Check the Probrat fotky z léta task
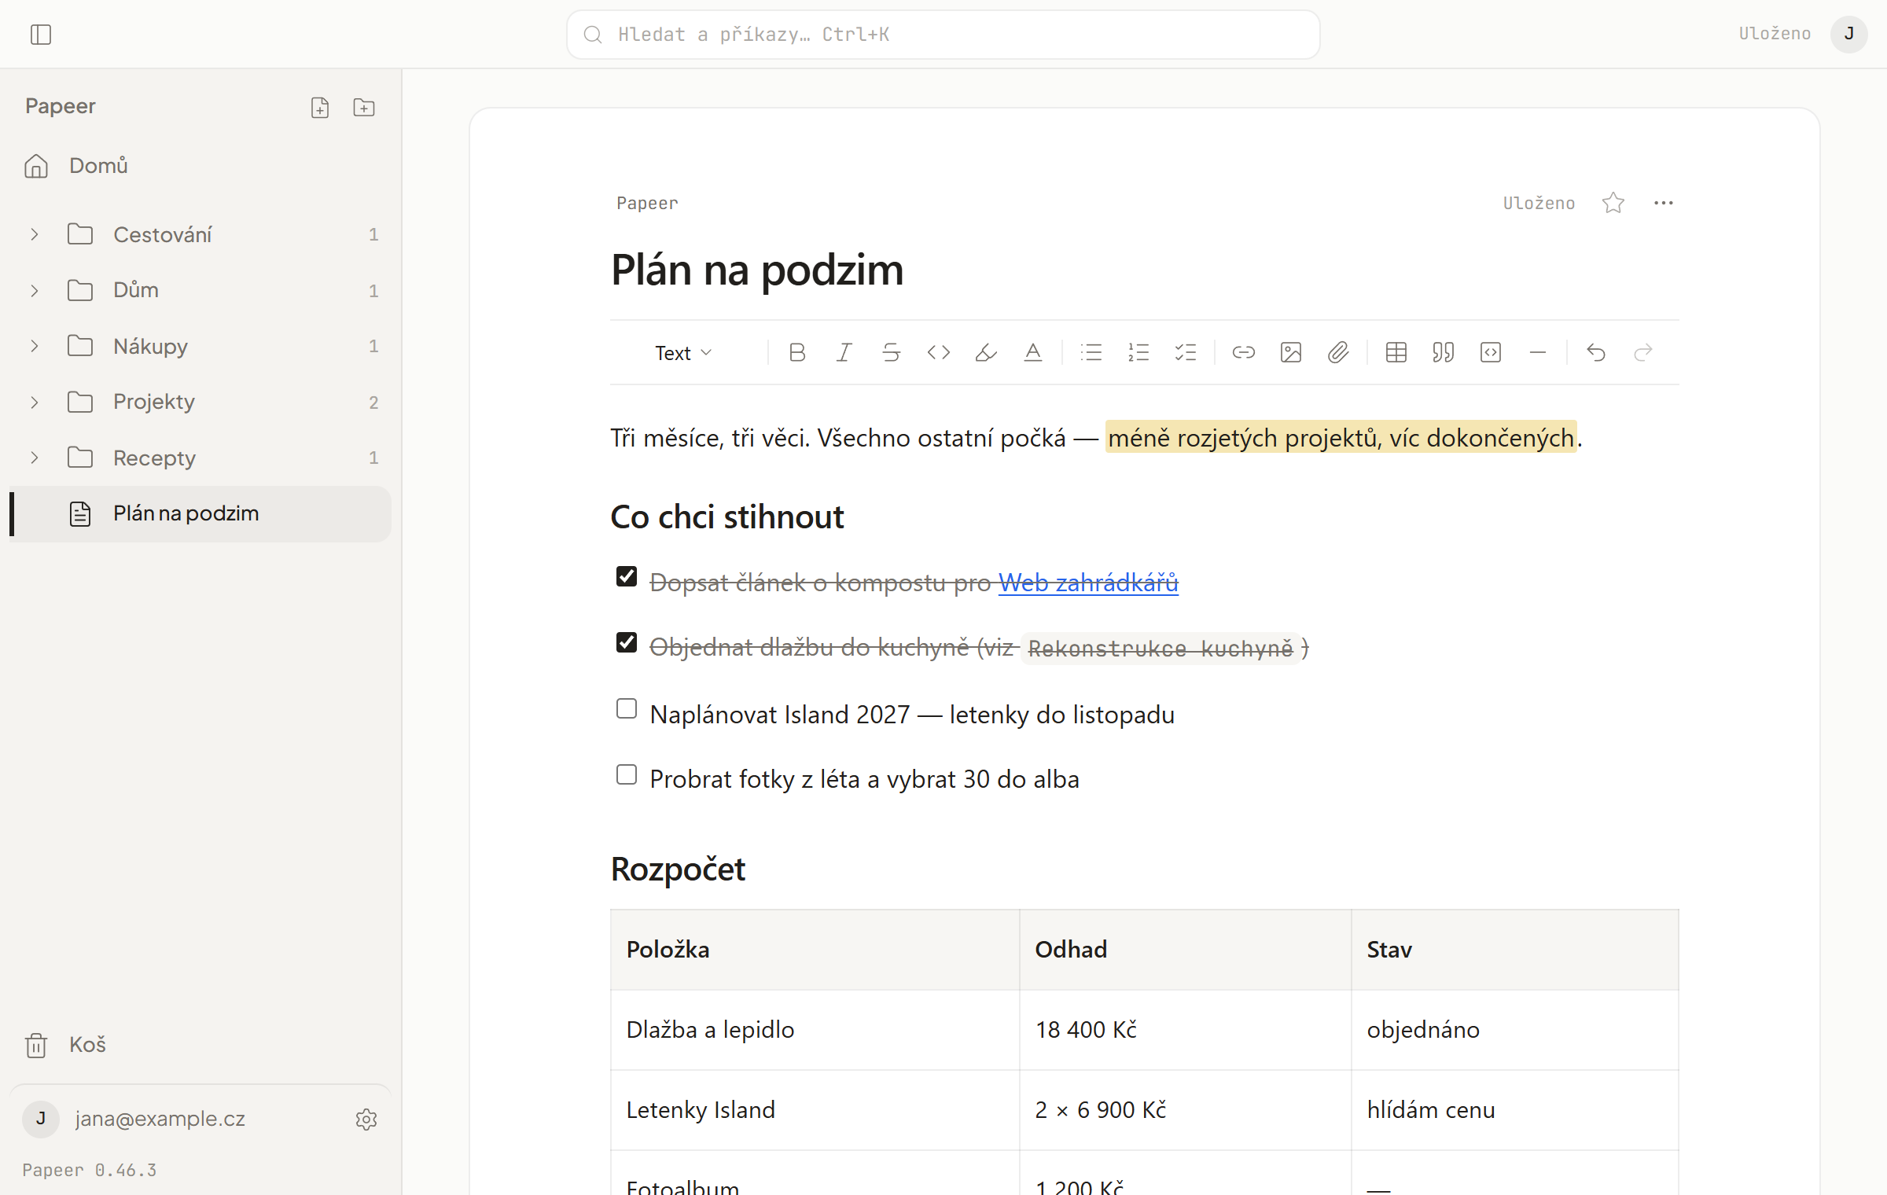Image resolution: width=1887 pixels, height=1195 pixels. 627,775
